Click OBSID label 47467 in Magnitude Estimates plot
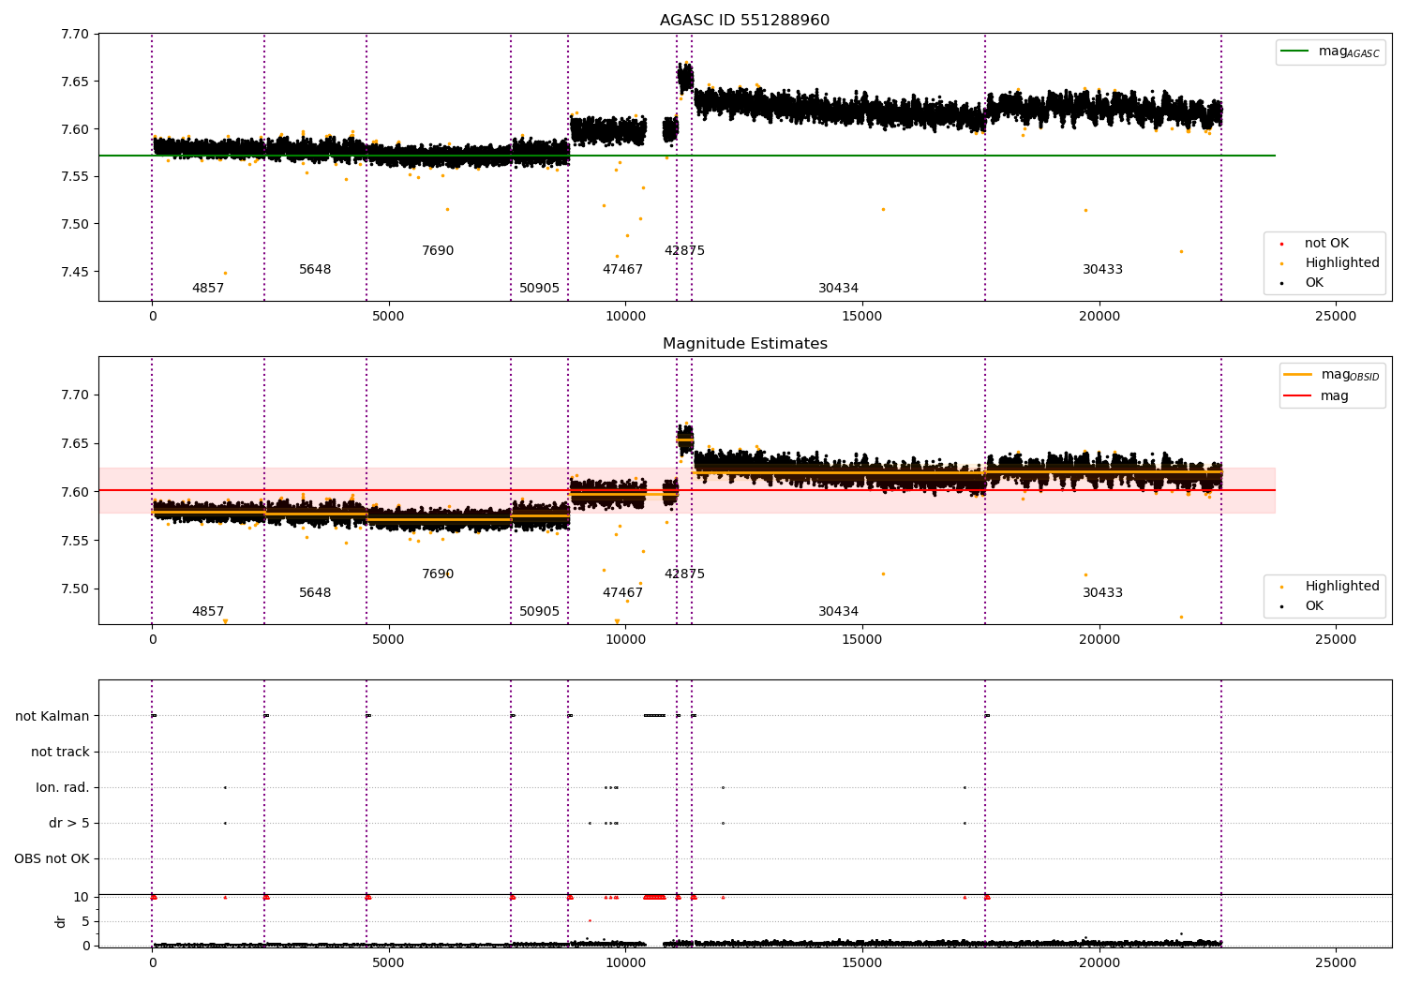 click(622, 593)
